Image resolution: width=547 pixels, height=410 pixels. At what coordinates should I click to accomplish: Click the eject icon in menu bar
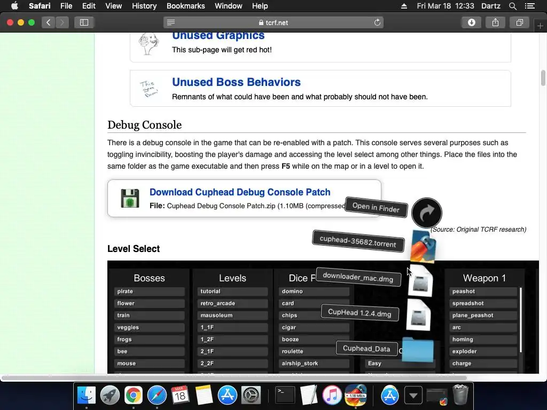(404, 6)
